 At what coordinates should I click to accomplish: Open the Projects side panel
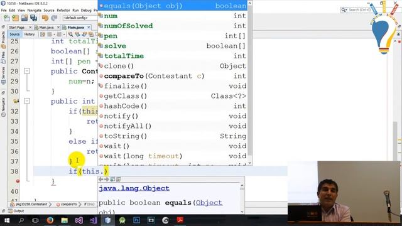pos(3,40)
